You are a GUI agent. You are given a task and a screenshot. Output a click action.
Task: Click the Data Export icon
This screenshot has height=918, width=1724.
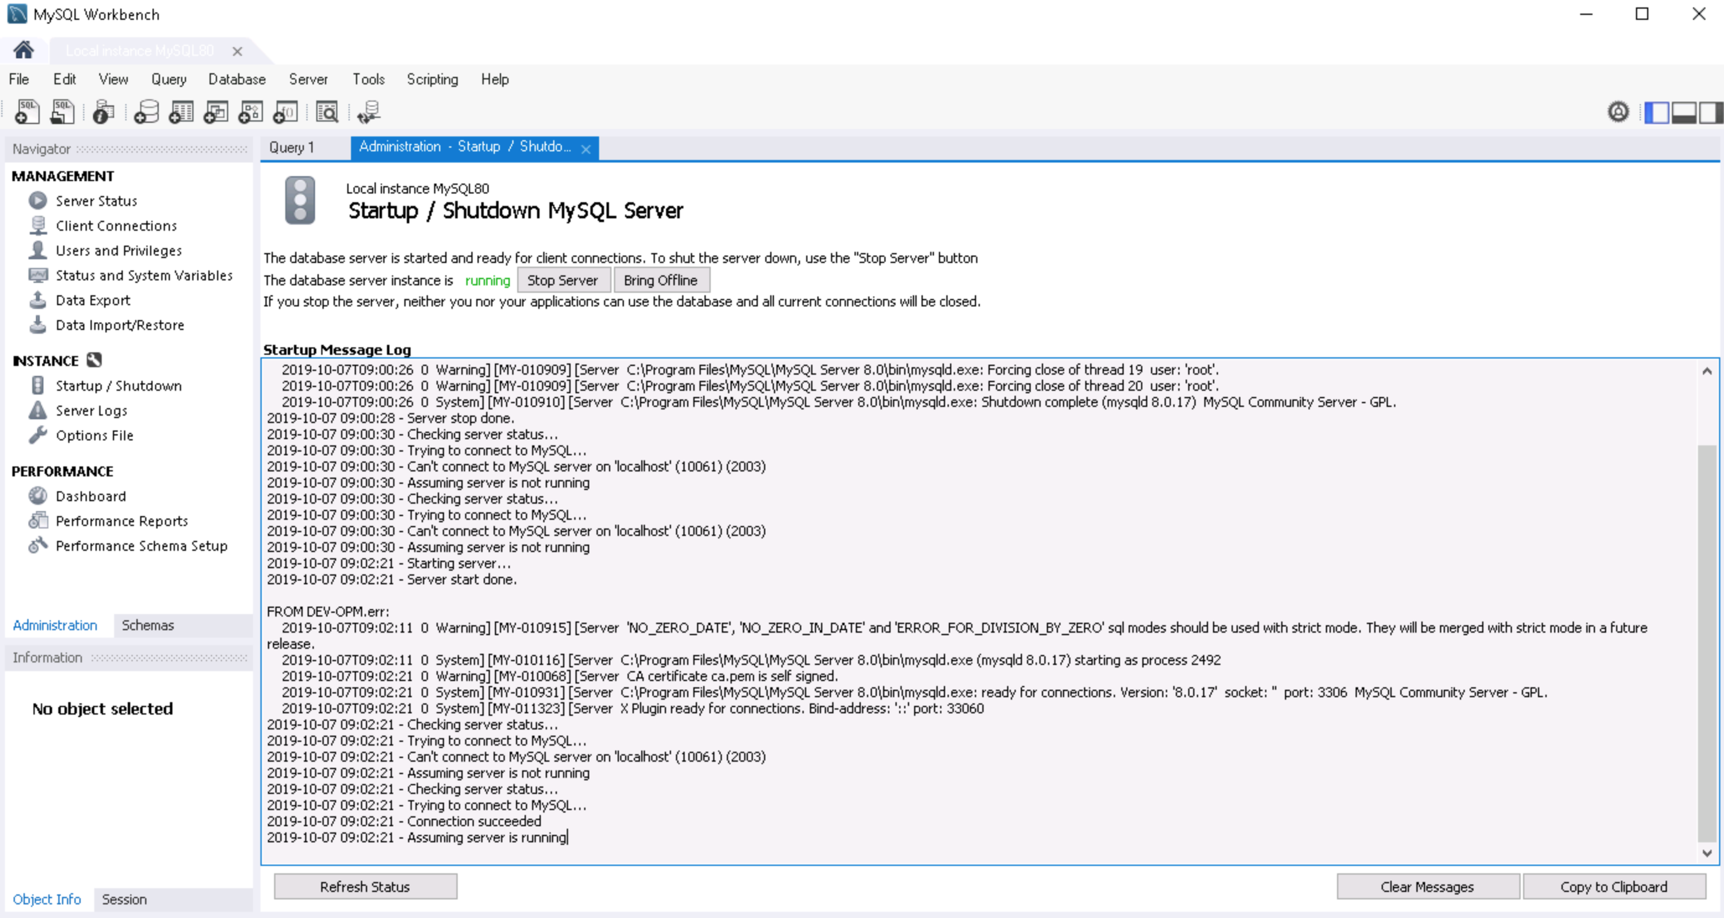[38, 300]
